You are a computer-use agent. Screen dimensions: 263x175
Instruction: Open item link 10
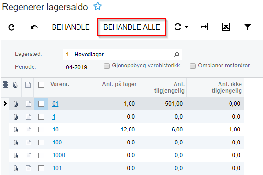55,130
